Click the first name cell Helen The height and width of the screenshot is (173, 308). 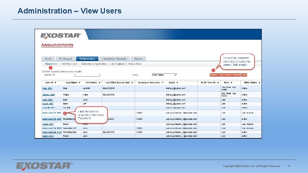coord(85,95)
